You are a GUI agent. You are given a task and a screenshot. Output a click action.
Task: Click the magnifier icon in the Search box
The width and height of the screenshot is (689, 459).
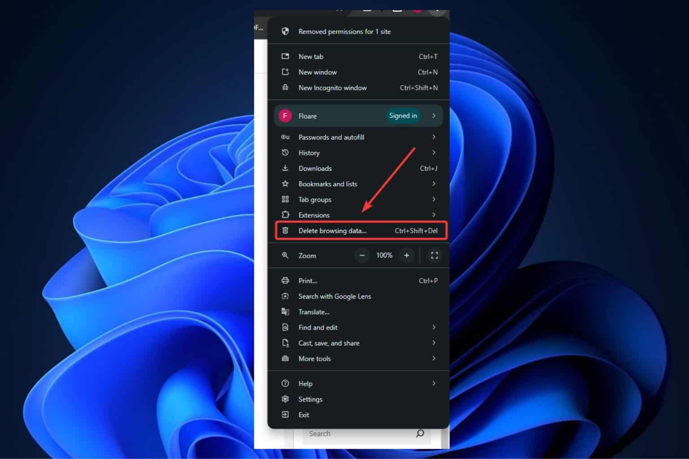tap(420, 433)
